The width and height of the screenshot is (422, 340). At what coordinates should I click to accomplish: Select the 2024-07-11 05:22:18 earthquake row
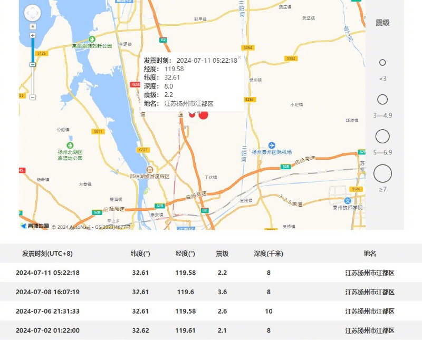coord(211,273)
